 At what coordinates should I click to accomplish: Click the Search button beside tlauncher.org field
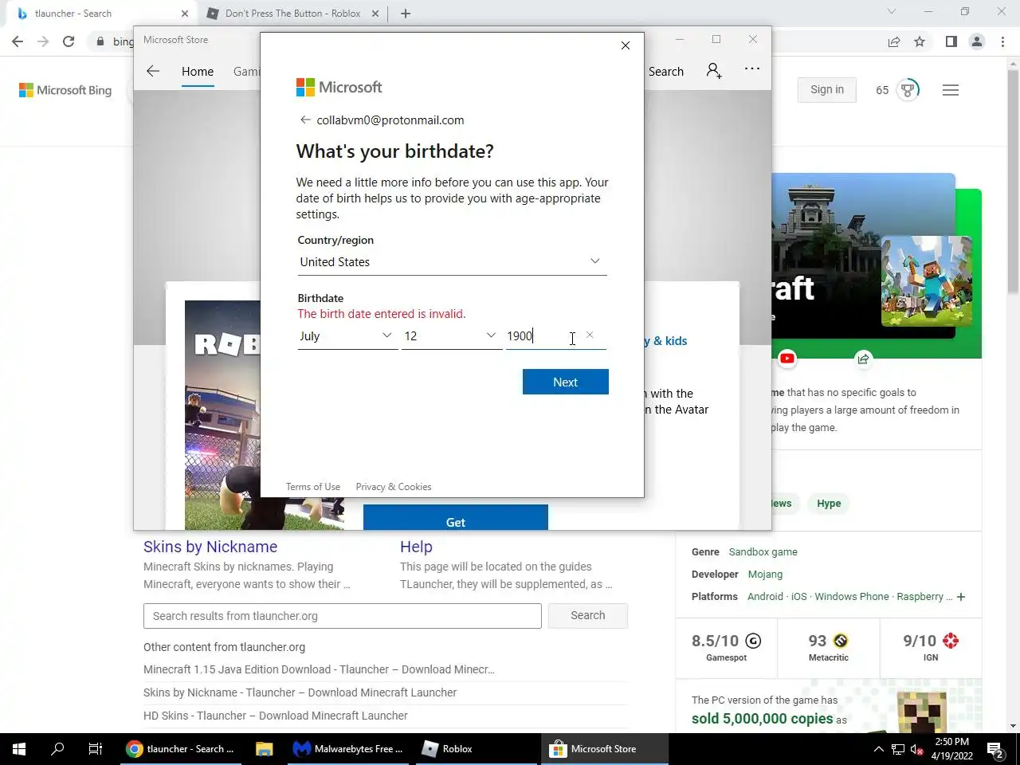pyautogui.click(x=588, y=615)
